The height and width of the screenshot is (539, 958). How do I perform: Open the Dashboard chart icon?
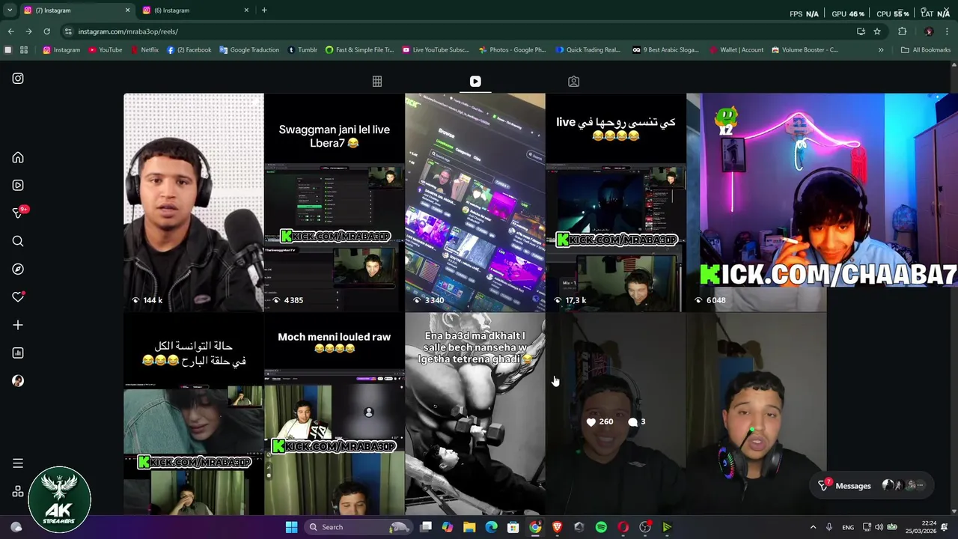[x=18, y=353]
